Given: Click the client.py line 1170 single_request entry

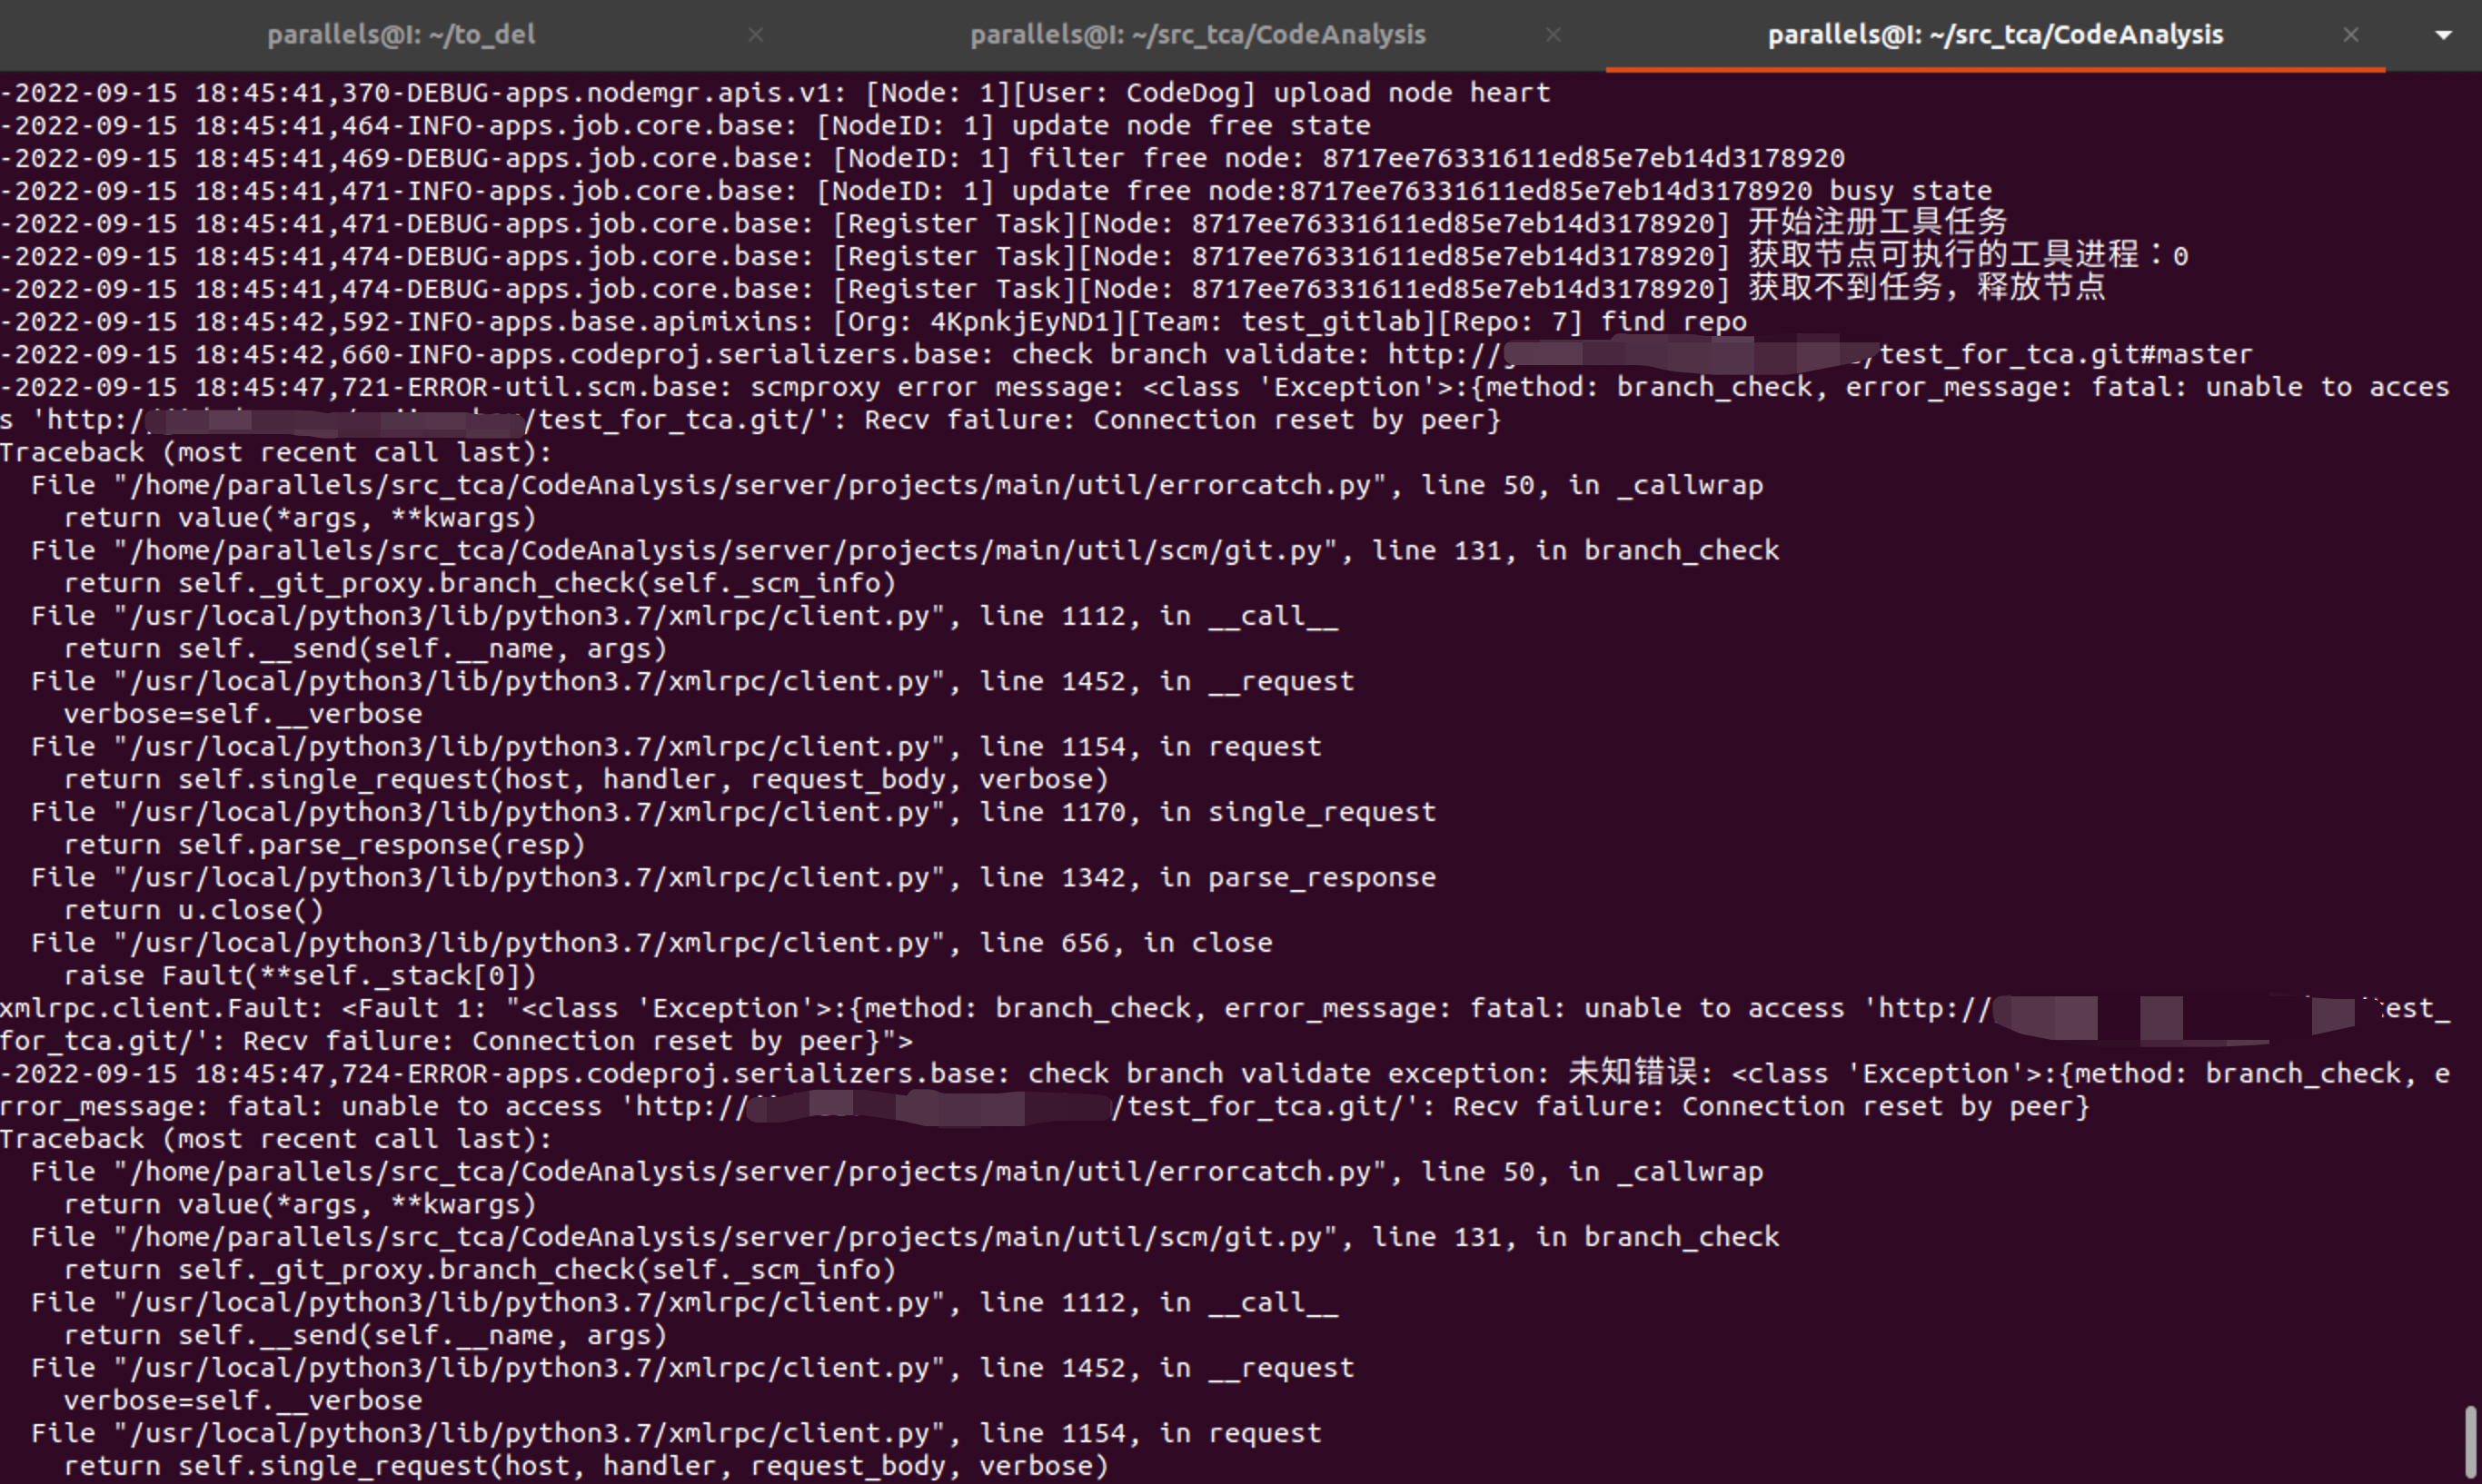Looking at the screenshot, I should point(733,812).
